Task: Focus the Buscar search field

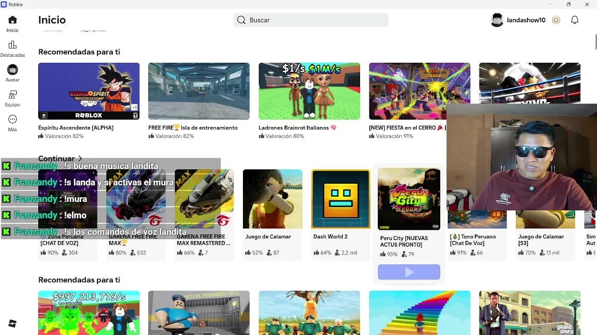Action: pyautogui.click(x=311, y=20)
